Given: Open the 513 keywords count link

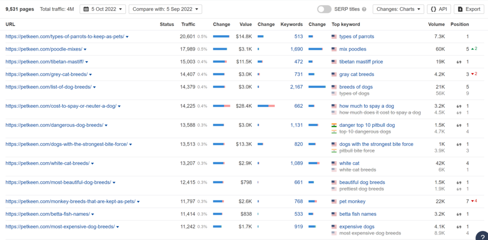Looking at the screenshot, I should coord(298,36).
